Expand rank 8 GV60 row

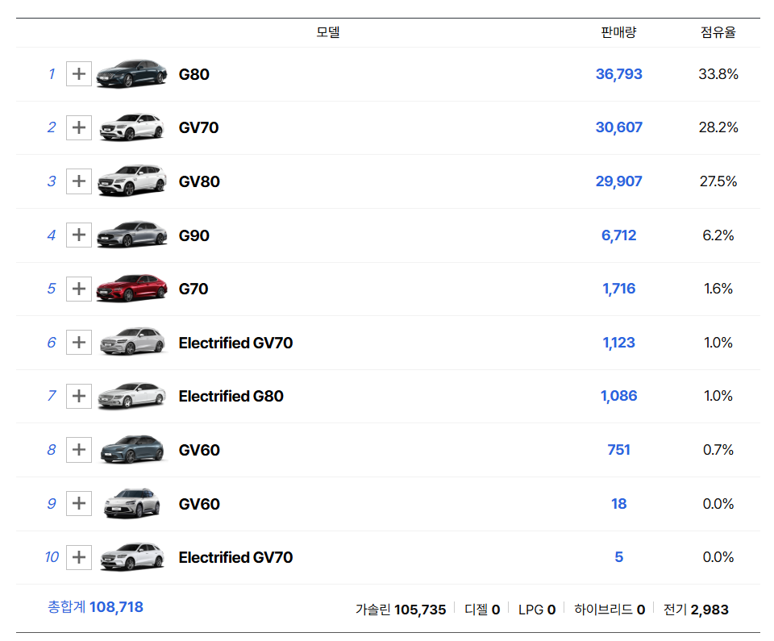79,450
